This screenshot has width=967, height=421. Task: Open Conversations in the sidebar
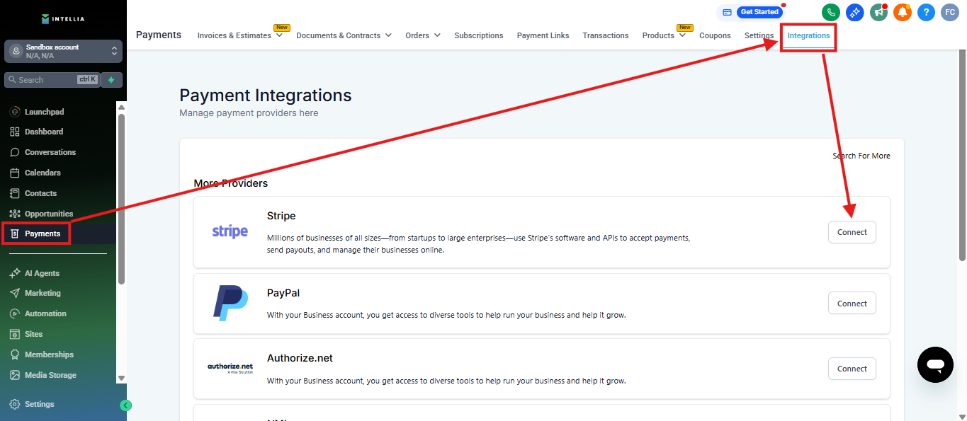coord(50,152)
